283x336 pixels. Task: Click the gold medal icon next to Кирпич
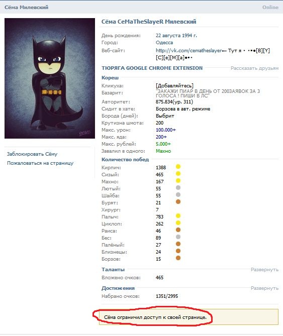point(178,167)
